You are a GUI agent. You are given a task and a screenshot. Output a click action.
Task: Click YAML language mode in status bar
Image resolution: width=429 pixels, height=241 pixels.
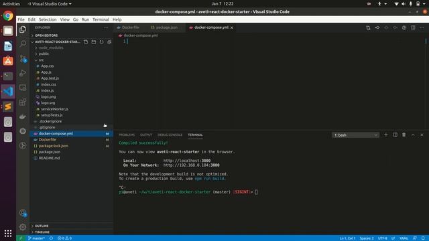click(x=404, y=238)
